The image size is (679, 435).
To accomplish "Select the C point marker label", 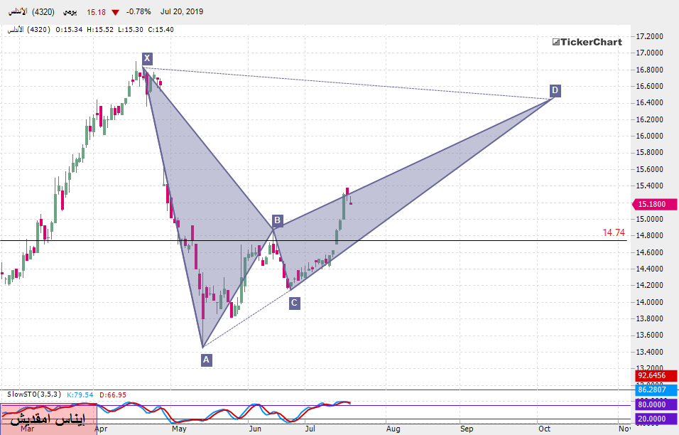I will [x=294, y=304].
